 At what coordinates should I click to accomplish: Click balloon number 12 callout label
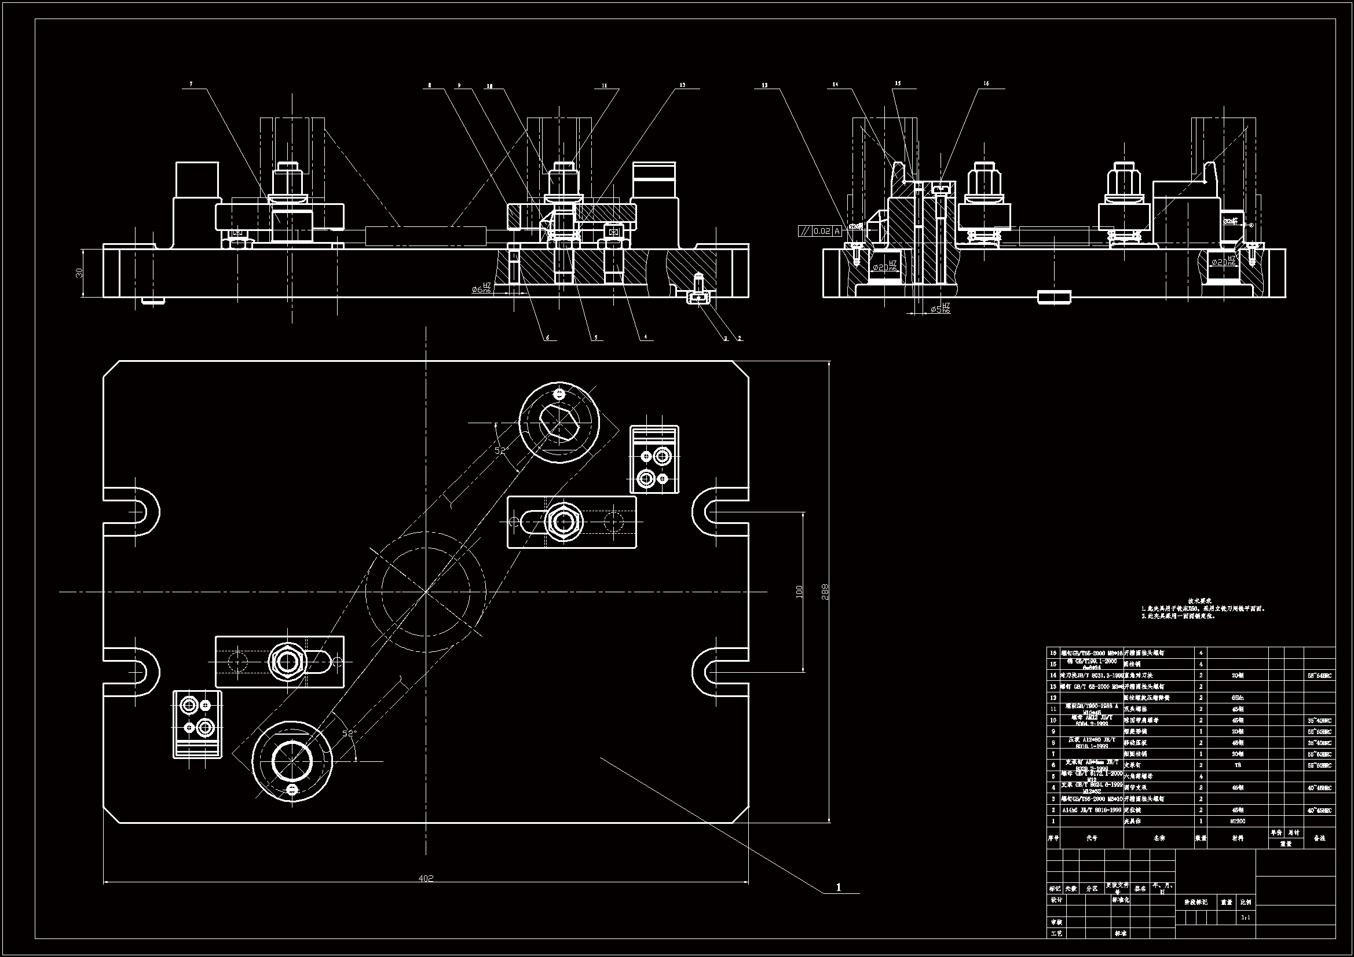tap(682, 85)
